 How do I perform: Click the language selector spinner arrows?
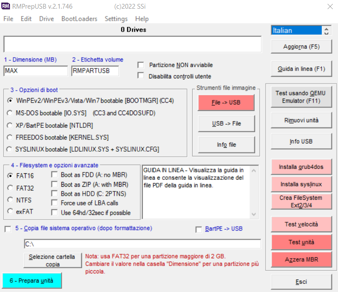pyautogui.click(x=326, y=31)
